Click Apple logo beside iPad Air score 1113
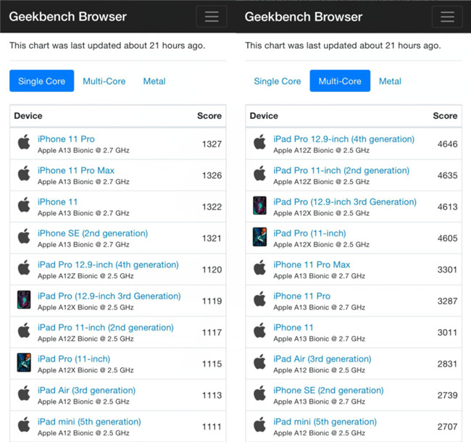 tap(24, 393)
